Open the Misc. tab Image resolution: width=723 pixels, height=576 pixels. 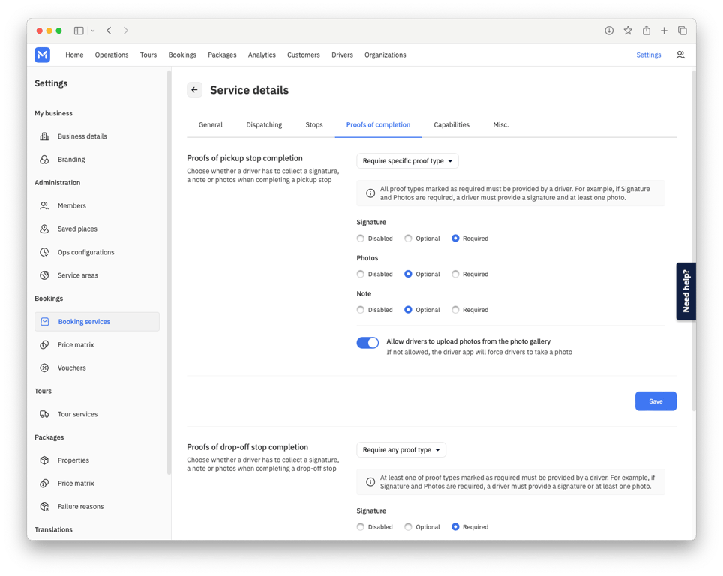(501, 125)
